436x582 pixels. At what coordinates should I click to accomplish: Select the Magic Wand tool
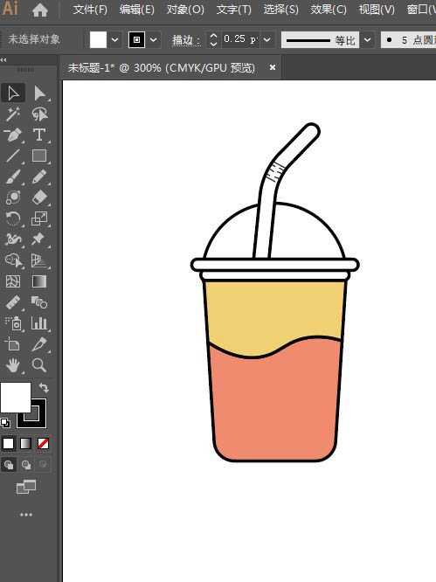13,114
